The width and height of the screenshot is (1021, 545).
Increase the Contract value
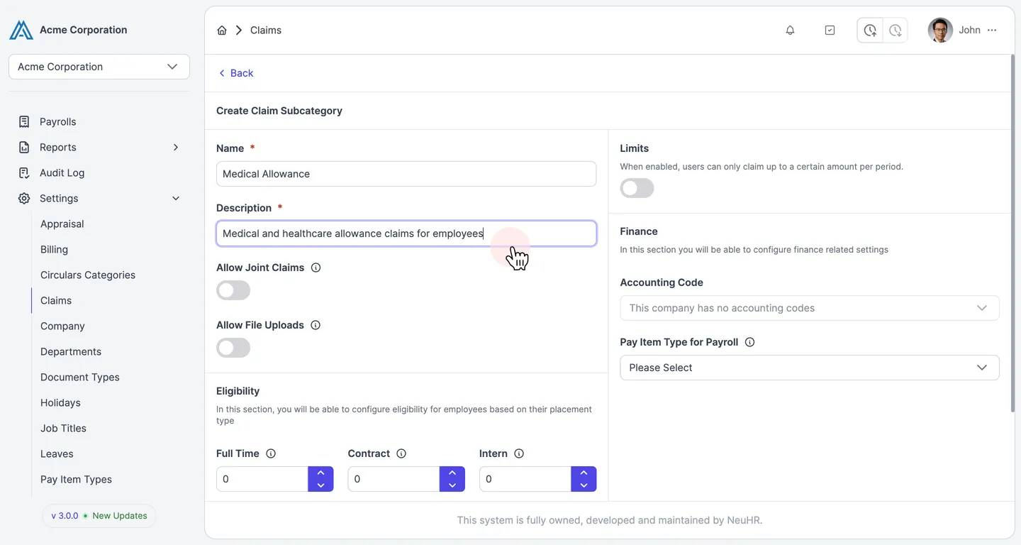452,473
